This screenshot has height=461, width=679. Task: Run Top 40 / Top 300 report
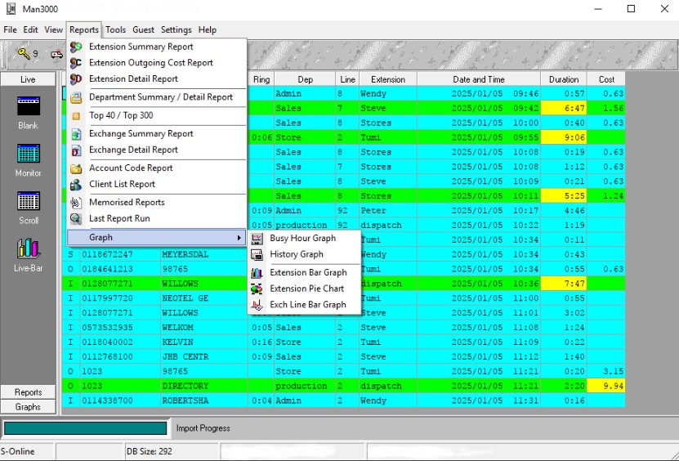(x=121, y=115)
